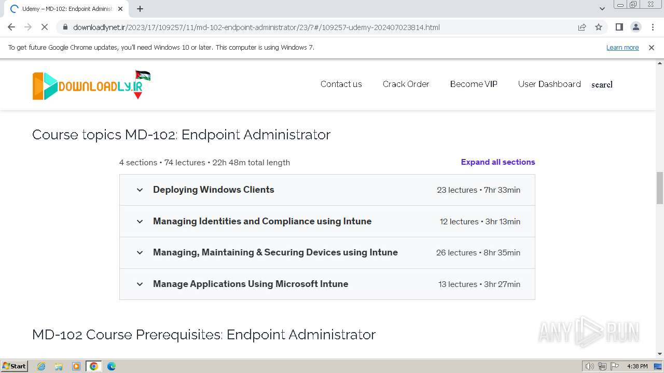This screenshot has height=373, width=664.
Task: Open Windows Explorer folder in taskbar
Action: pyautogui.click(x=59, y=366)
